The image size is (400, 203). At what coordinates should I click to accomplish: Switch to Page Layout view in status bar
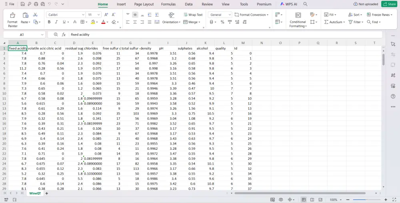[312, 200]
